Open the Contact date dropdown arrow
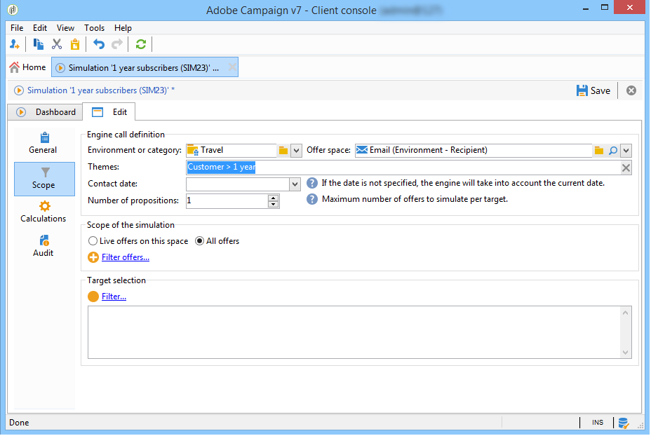 295,184
